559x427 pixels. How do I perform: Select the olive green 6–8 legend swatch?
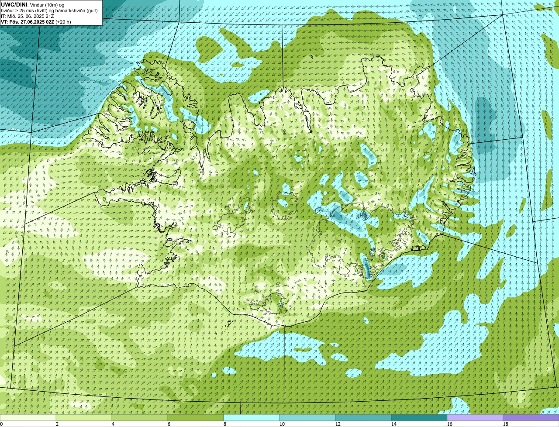[196, 417]
